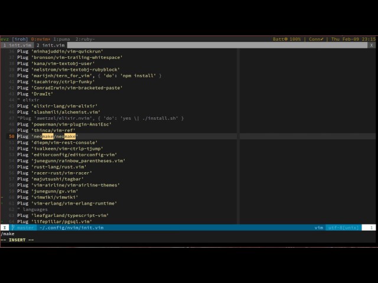The image size is (378, 283).
Task: Click line with kana/vim-textobj-user
Action: (56, 64)
